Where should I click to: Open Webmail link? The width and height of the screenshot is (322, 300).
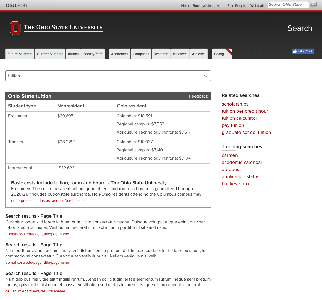(257, 6)
